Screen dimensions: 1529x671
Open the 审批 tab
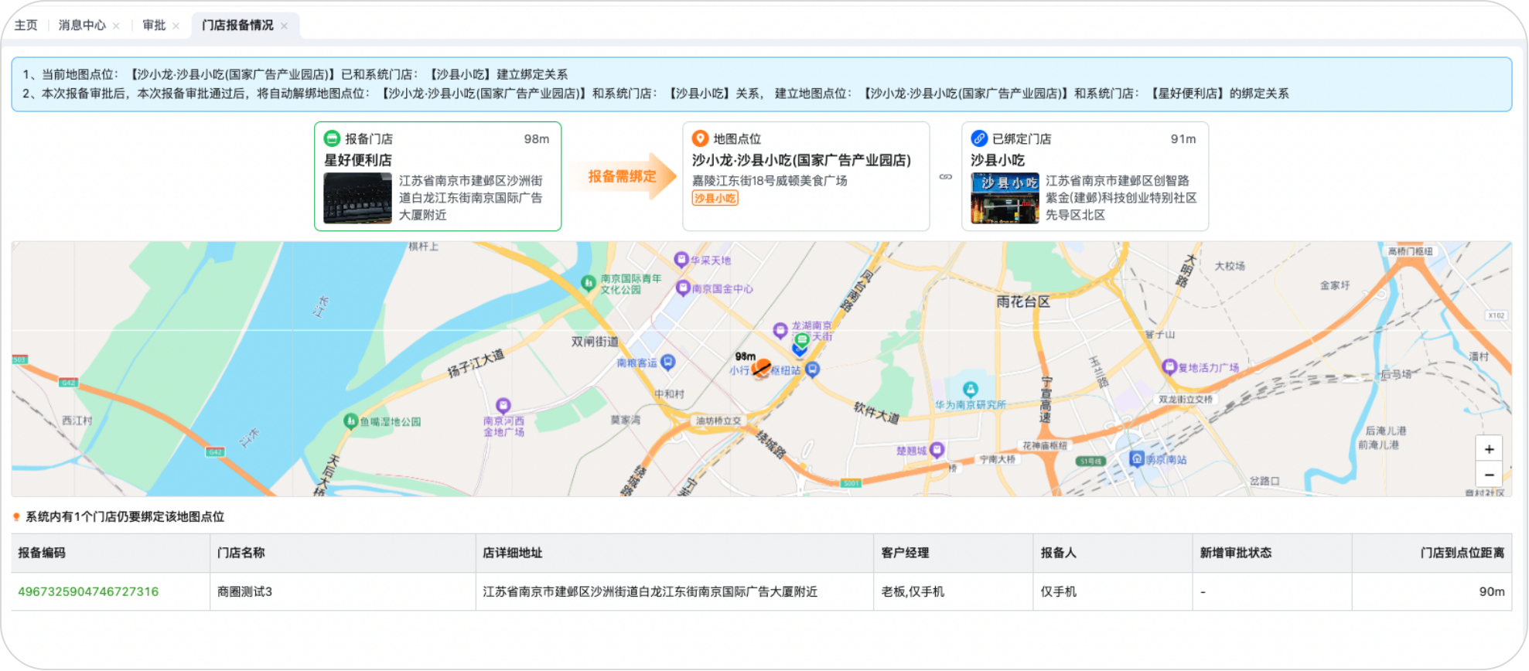point(154,26)
